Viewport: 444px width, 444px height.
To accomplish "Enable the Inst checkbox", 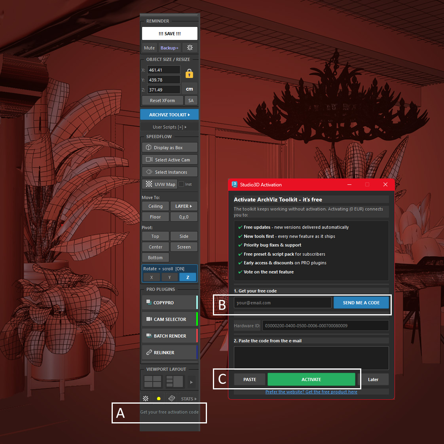I will point(182,184).
